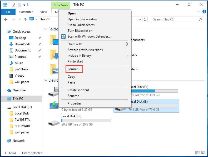Go up one level with Up arrow
Viewport: 208px width, 157px height.
point(25,19)
